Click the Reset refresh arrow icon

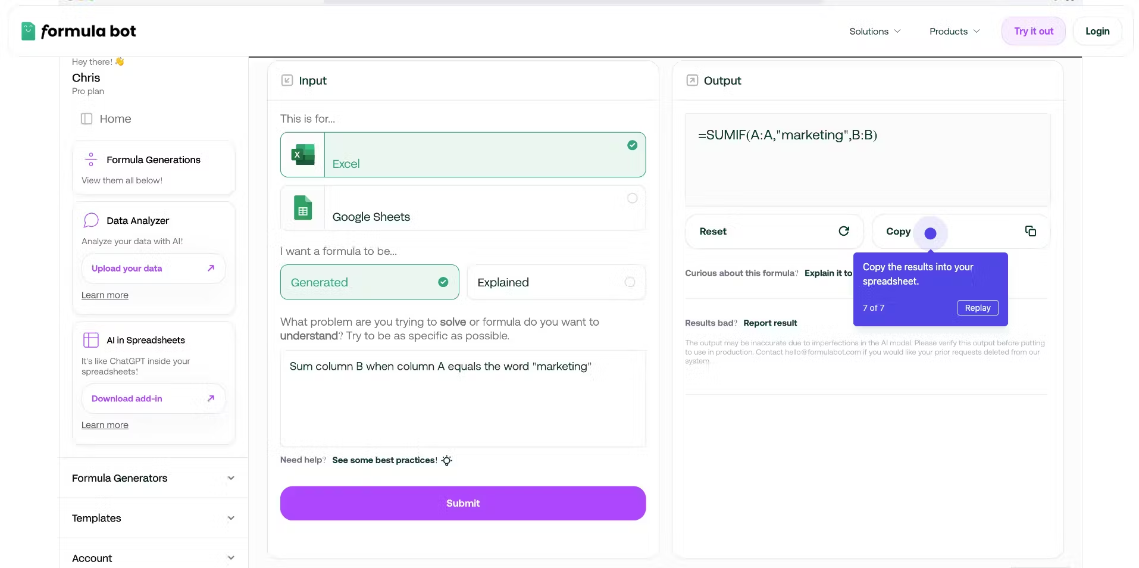pos(843,231)
